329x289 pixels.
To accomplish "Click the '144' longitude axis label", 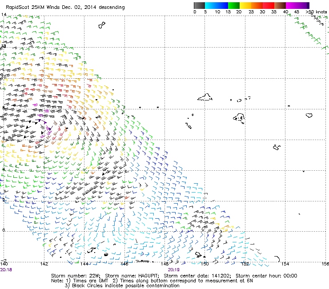I will [x=84, y=264].
